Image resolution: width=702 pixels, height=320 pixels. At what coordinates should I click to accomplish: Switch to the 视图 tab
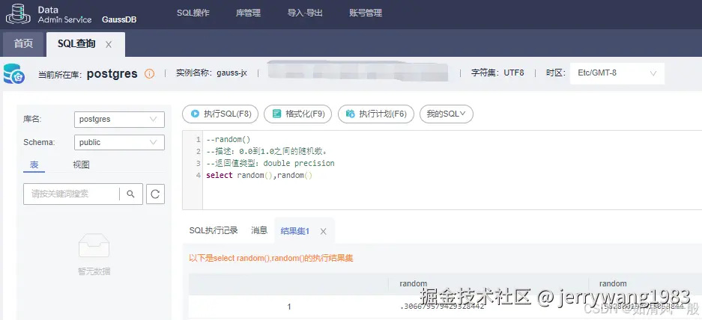(x=81, y=164)
